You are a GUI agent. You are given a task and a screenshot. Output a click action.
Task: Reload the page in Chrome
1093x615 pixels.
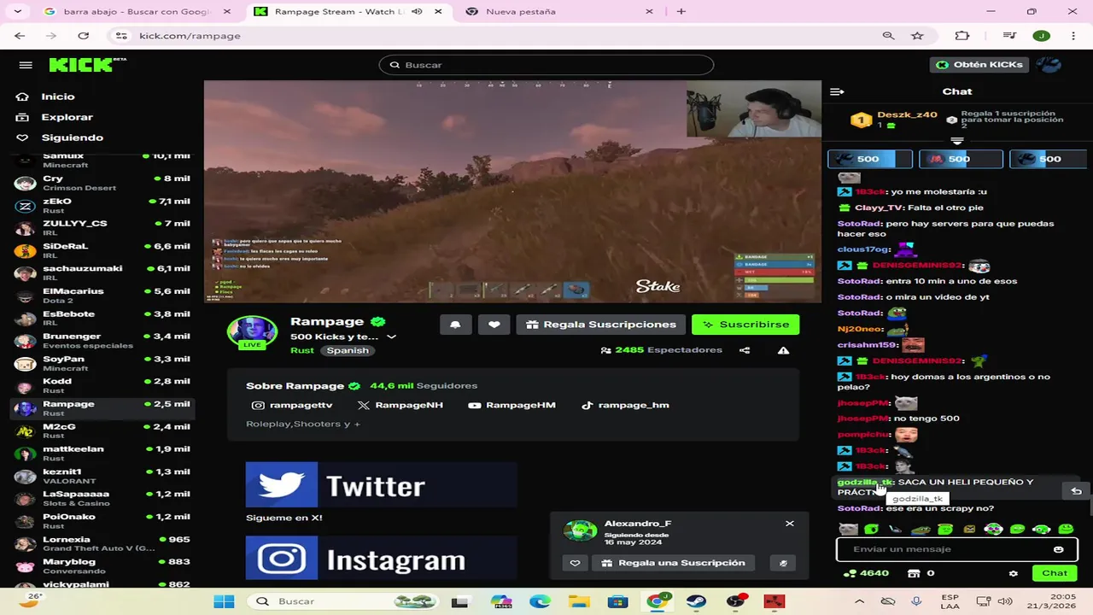(x=83, y=36)
